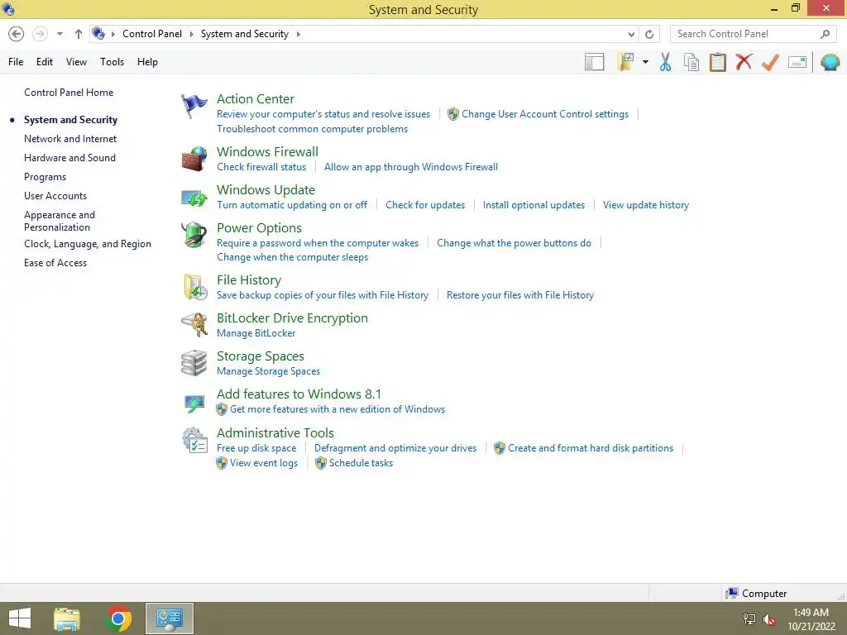This screenshot has width=847, height=635.
Task: Open the recent locations dropdown arrow
Action: click(60, 34)
